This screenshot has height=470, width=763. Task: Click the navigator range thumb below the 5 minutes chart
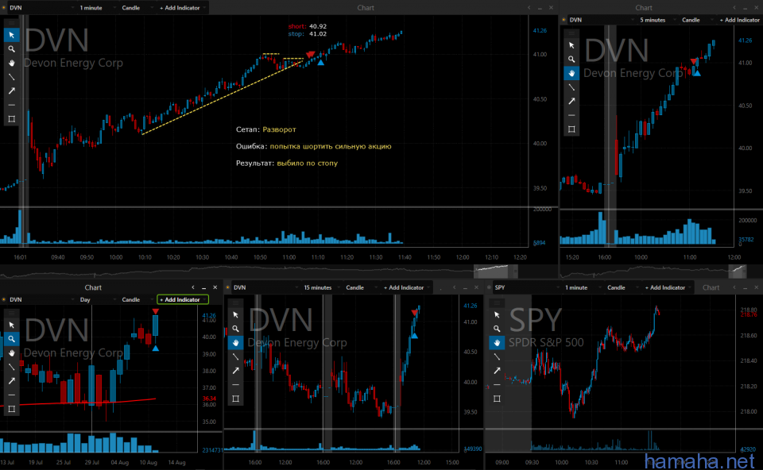point(738,271)
